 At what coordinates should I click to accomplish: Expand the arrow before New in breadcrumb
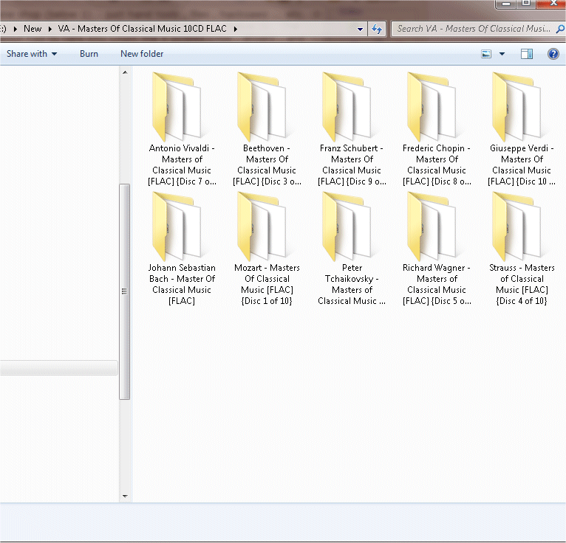pyautogui.click(x=16, y=29)
